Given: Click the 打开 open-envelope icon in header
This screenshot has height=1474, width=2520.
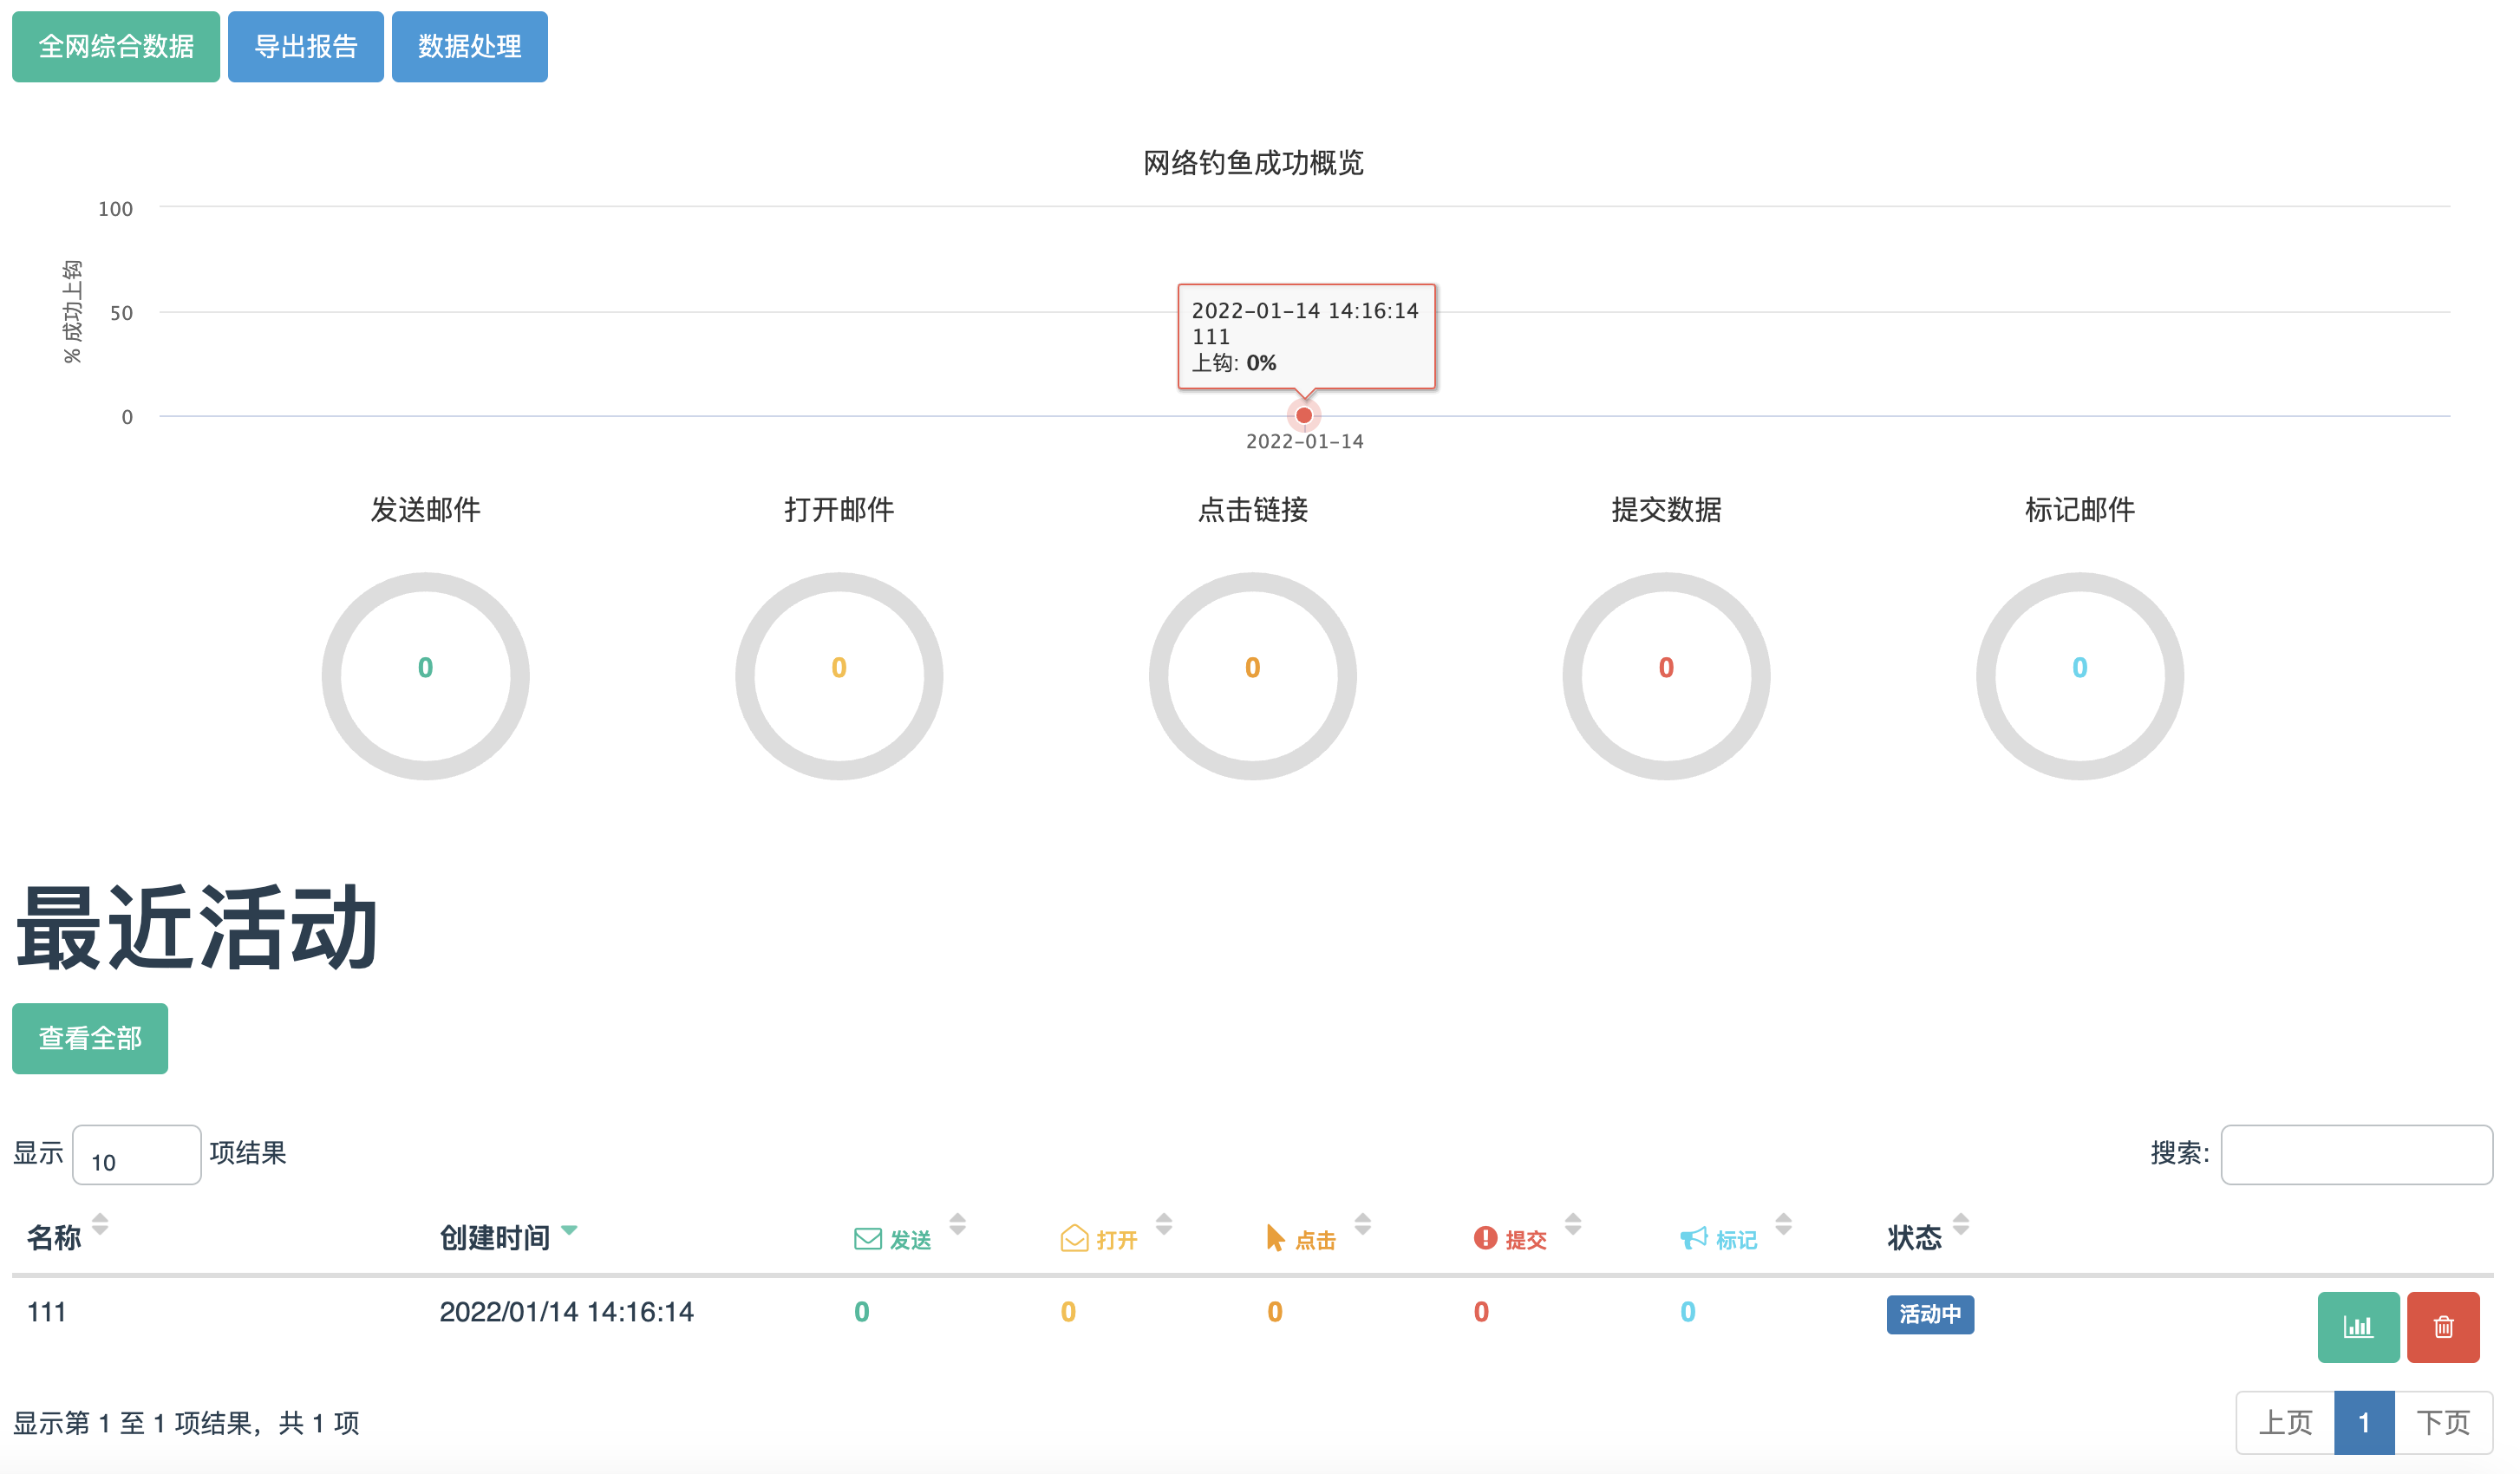Looking at the screenshot, I should [x=1074, y=1238].
